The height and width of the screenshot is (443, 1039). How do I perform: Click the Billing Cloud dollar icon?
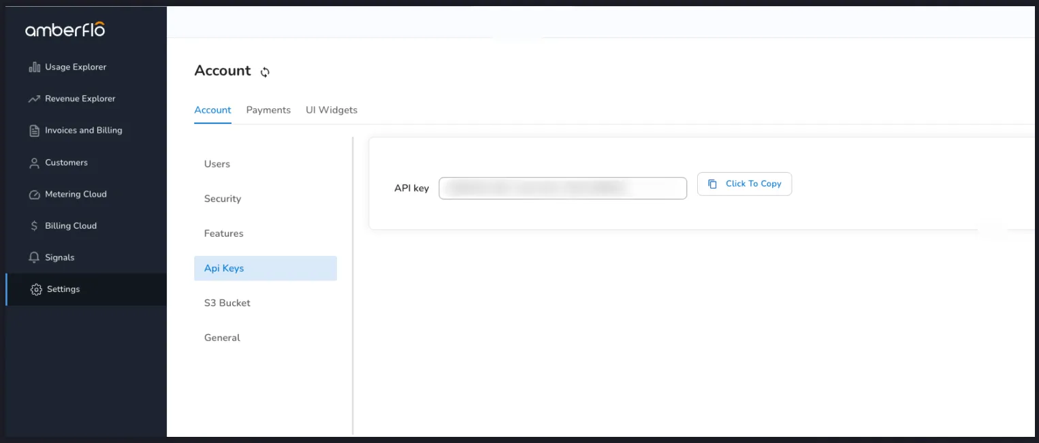(34, 226)
